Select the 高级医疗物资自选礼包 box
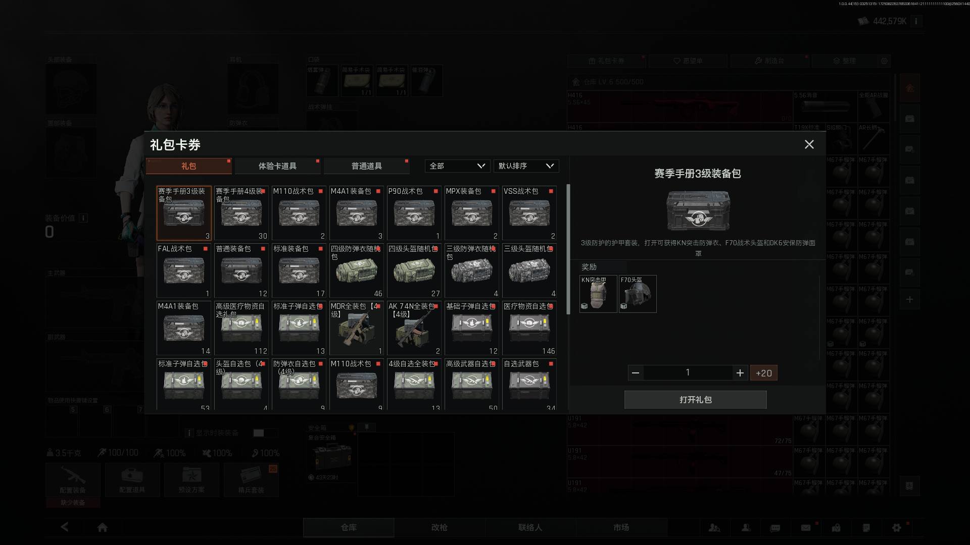 pos(241,329)
